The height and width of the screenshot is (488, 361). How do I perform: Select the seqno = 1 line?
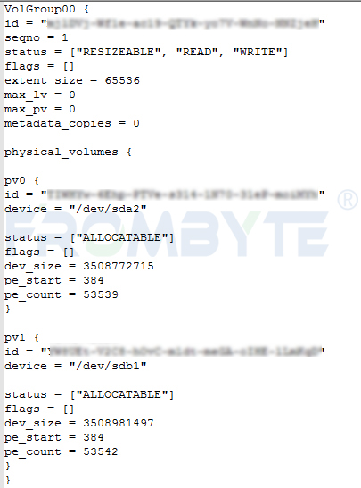[x=36, y=38]
